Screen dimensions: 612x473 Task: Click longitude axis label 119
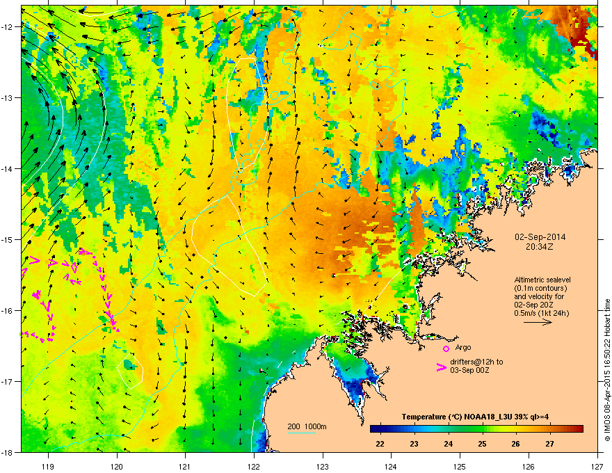coord(48,466)
